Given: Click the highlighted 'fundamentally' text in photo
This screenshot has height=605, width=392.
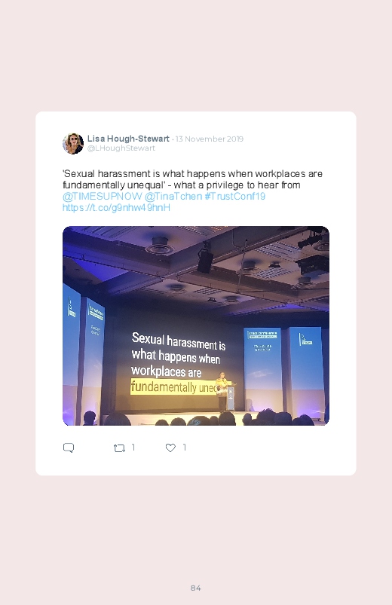Looking at the screenshot, I should pyautogui.click(x=164, y=387).
